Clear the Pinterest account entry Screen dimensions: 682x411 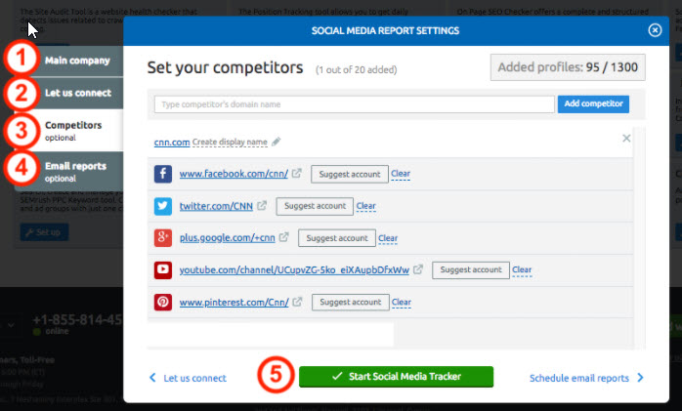click(401, 302)
